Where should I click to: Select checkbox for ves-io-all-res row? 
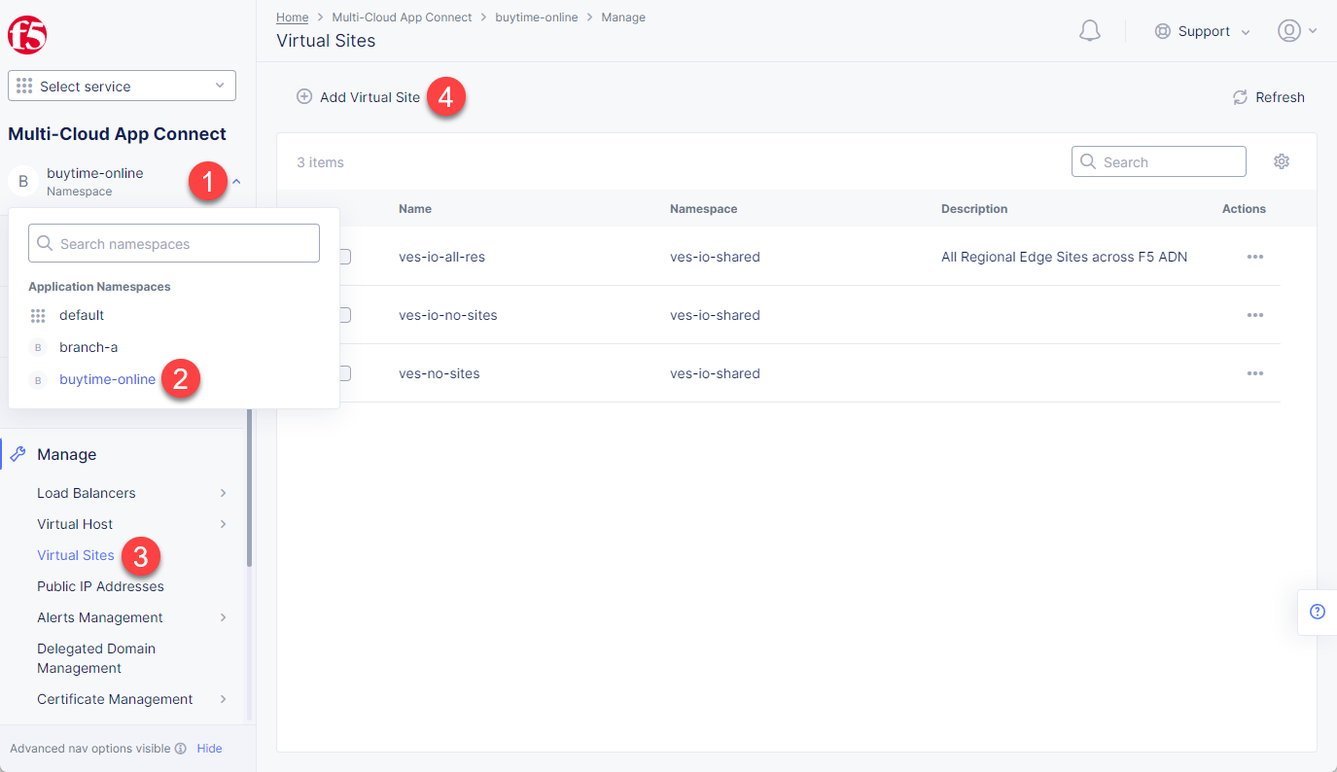tap(345, 257)
